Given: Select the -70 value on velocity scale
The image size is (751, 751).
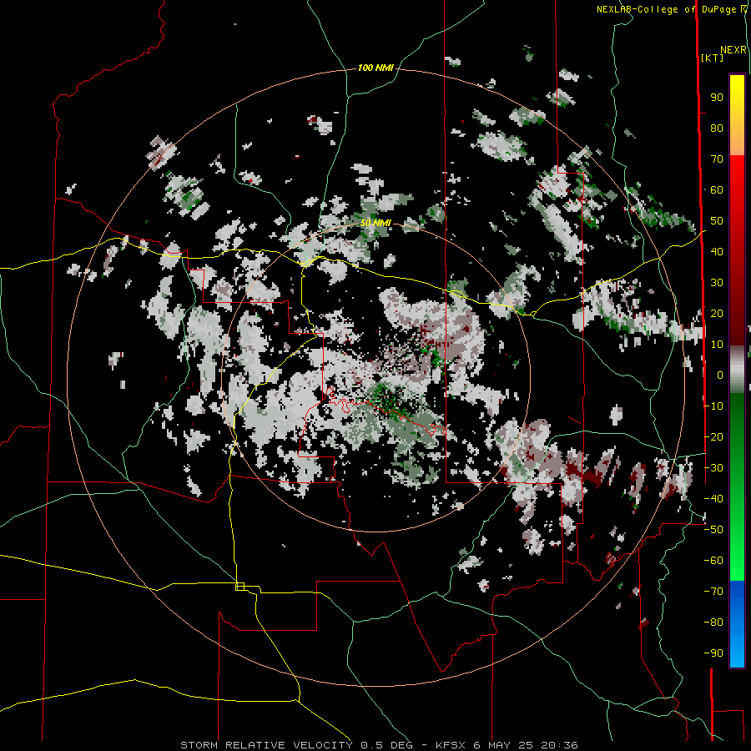Looking at the screenshot, I should click(x=713, y=592).
